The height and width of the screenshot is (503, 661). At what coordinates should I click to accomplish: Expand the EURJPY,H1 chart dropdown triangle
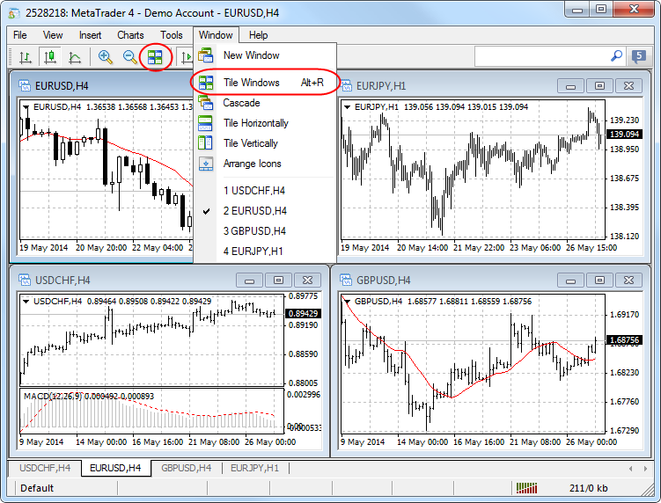pos(347,107)
